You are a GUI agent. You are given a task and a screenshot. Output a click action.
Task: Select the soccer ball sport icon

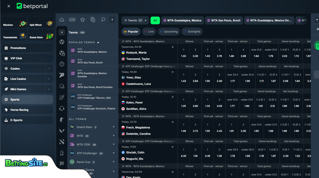(x=62, y=42)
